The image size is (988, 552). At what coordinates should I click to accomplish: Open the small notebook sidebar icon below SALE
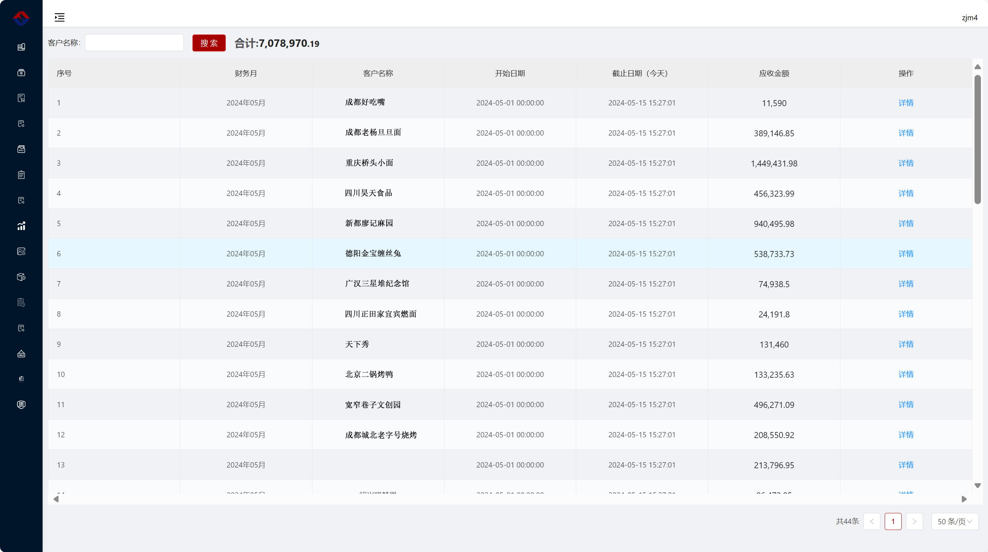[x=21, y=379]
